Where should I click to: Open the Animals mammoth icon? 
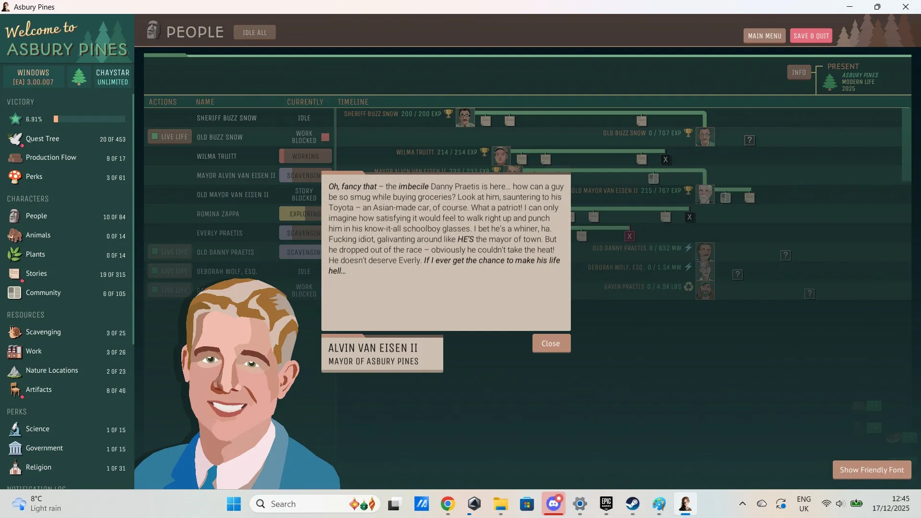tap(15, 235)
